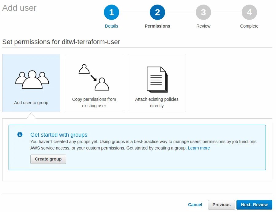This screenshot has height=212, width=276.
Task: Click the Create group button
Action: click(x=48, y=159)
